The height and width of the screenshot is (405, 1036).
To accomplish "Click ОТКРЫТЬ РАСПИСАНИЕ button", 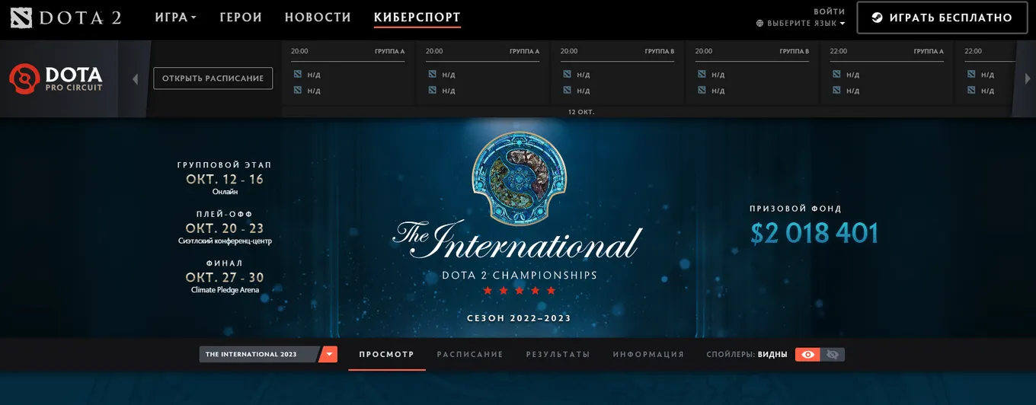I will 213,78.
